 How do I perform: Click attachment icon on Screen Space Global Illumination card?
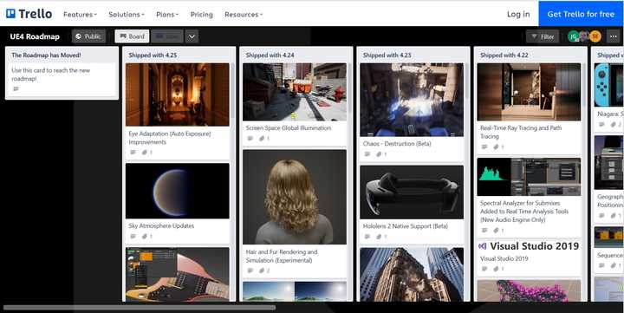(262, 139)
